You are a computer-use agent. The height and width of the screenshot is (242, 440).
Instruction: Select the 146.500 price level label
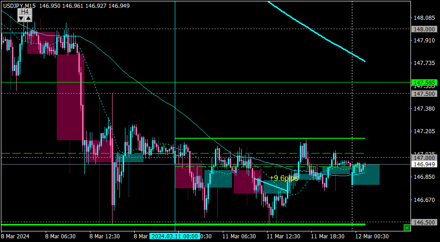coord(424,222)
